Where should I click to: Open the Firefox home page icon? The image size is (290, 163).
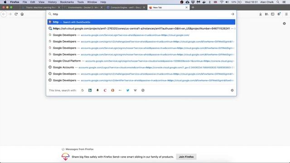(x=22, y=14)
